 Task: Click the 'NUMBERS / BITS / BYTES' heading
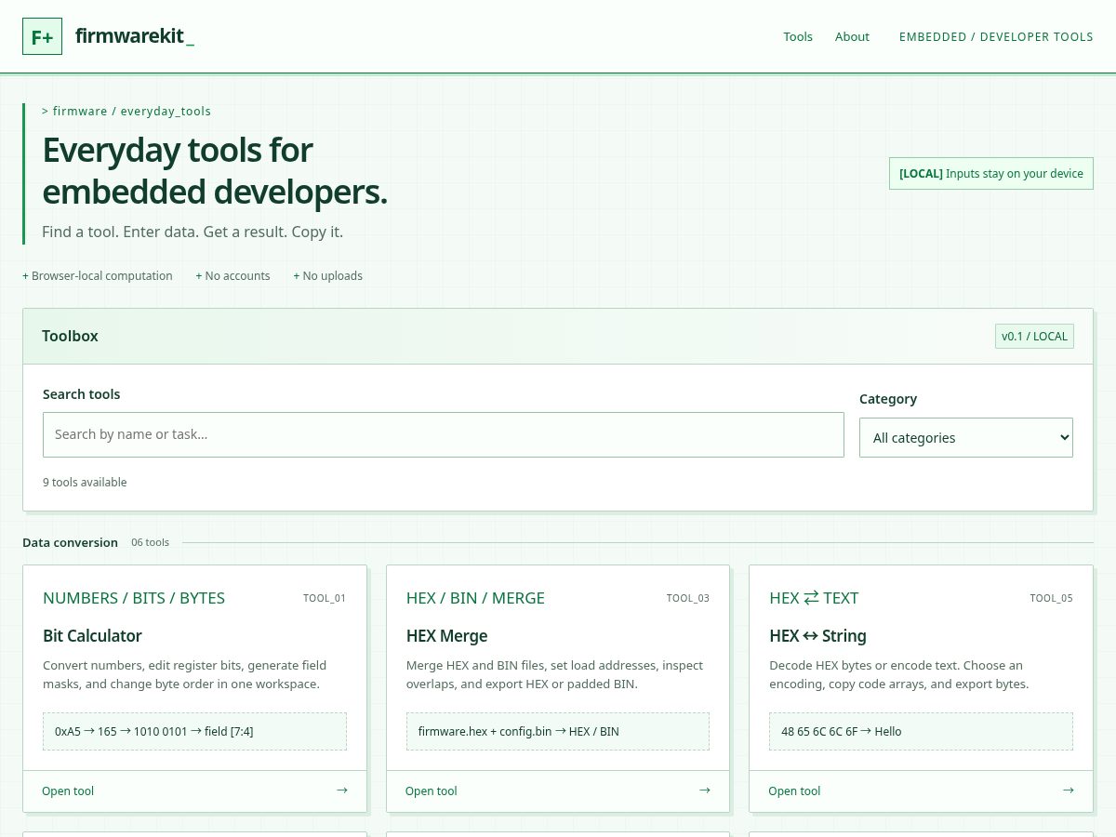[134, 598]
